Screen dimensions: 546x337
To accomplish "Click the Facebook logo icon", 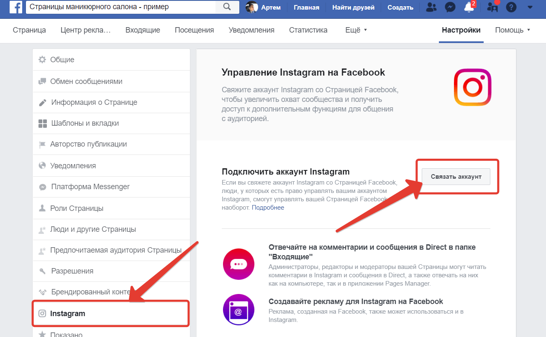I will pyautogui.click(x=16, y=7).
